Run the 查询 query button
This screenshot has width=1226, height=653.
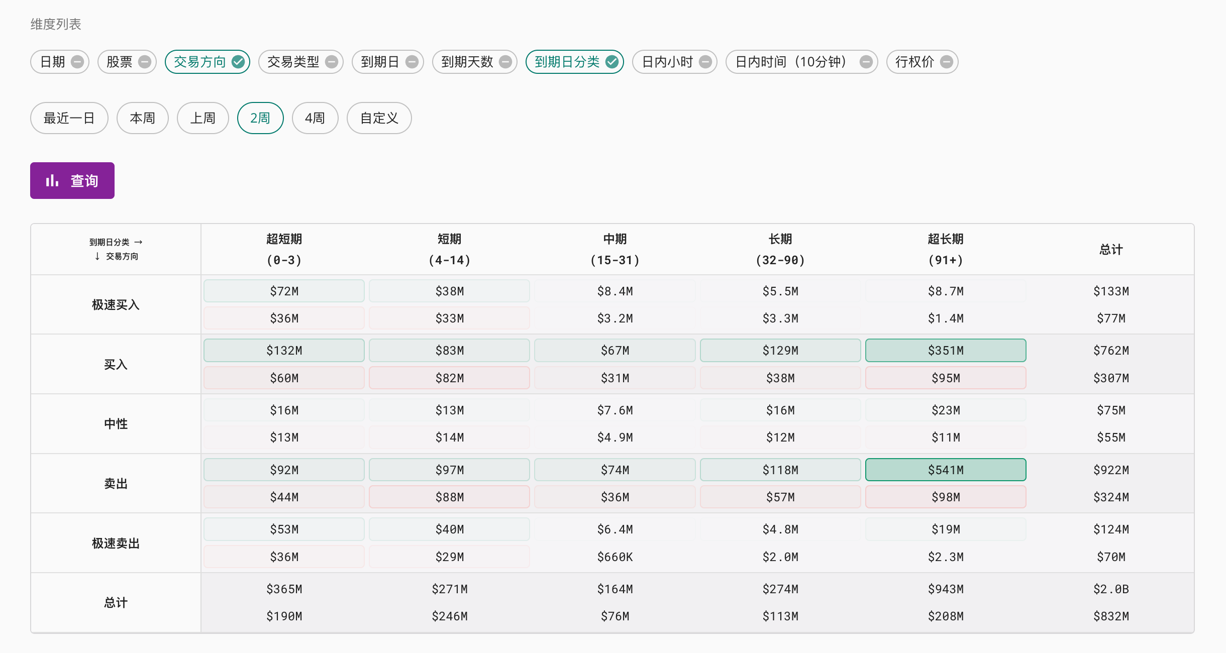pyautogui.click(x=72, y=180)
